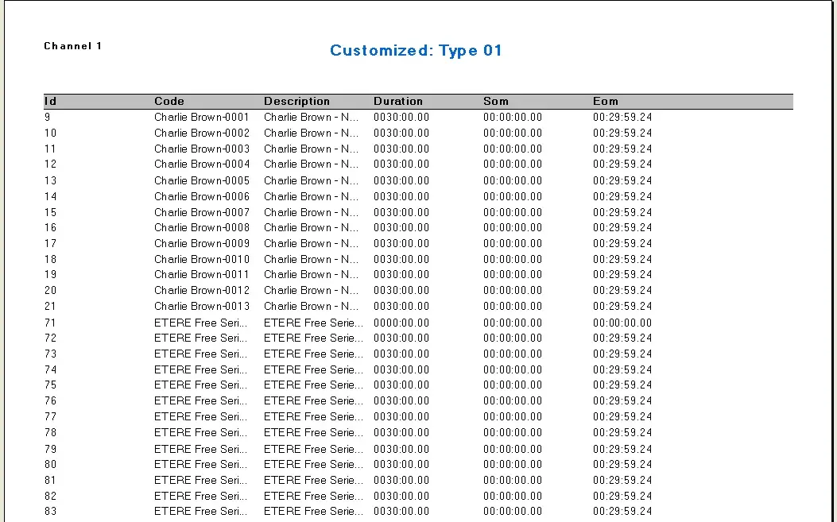The width and height of the screenshot is (837, 522).
Task: Click the Id column header
Action: [x=50, y=101]
